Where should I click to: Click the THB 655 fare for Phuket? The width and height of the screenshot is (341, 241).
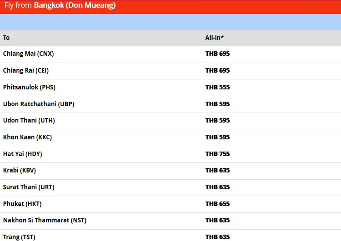pos(217,204)
